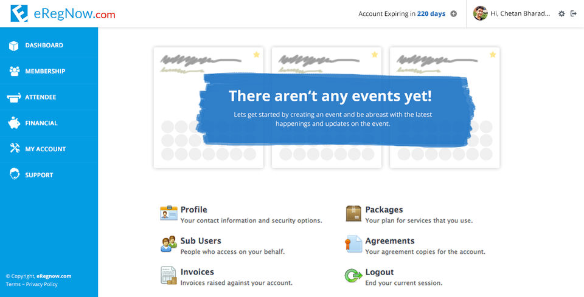
Task: Click the 'There aren't any events yet!' heading
Action: tap(330, 96)
